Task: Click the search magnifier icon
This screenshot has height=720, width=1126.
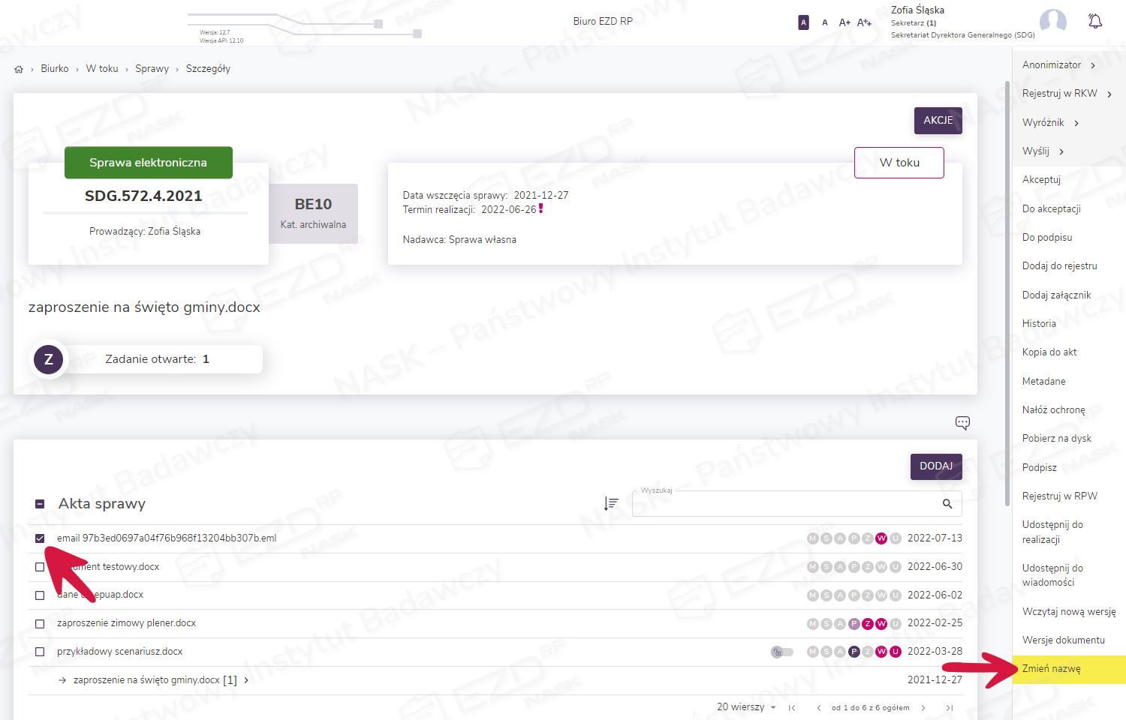Action: pos(947,504)
